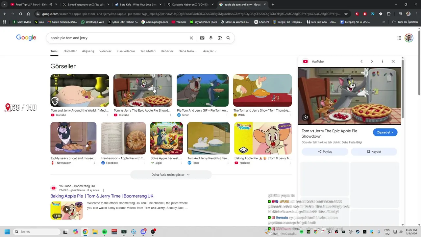Open the Daha Fazla Bilgi link
The width and height of the screenshot is (421, 237).
(352, 143)
